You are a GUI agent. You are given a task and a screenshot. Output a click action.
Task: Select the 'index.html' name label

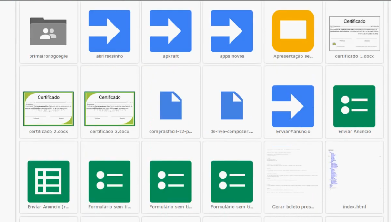[354, 207]
